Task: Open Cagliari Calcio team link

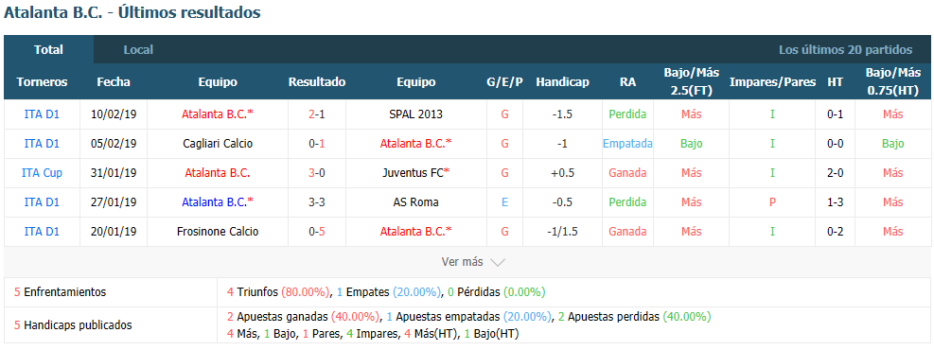Action: pos(218,144)
